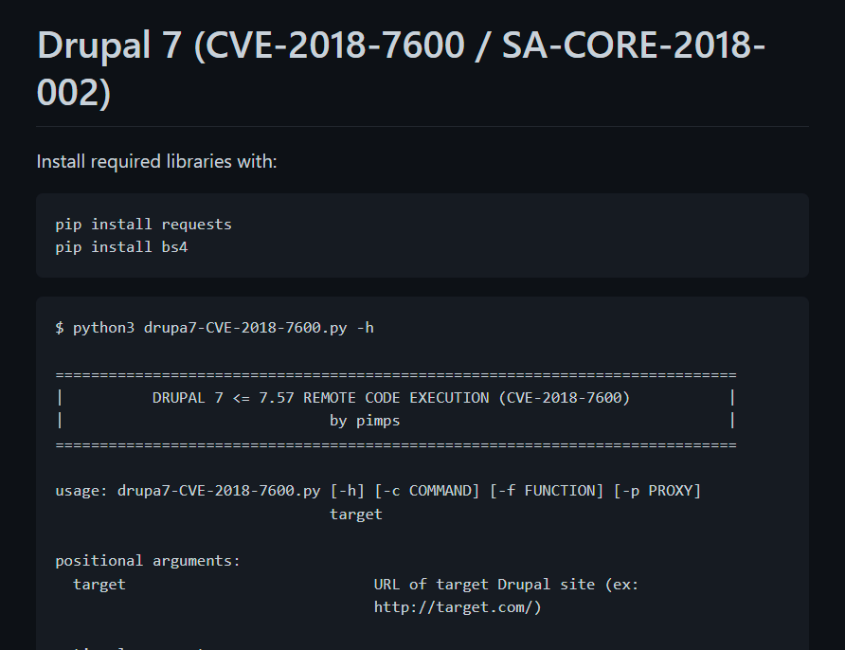Click the "[-p PROXY]" usage option
This screenshot has width=845, height=650.
(x=657, y=491)
